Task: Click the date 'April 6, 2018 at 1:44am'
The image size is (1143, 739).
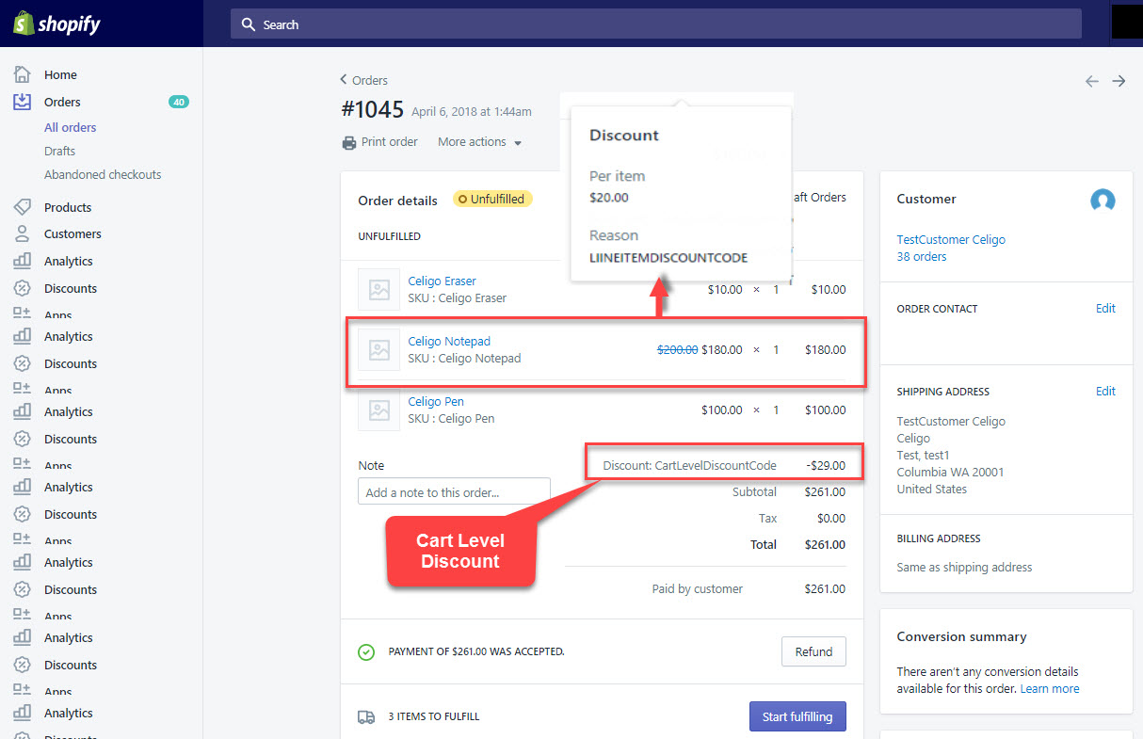Action: click(472, 111)
